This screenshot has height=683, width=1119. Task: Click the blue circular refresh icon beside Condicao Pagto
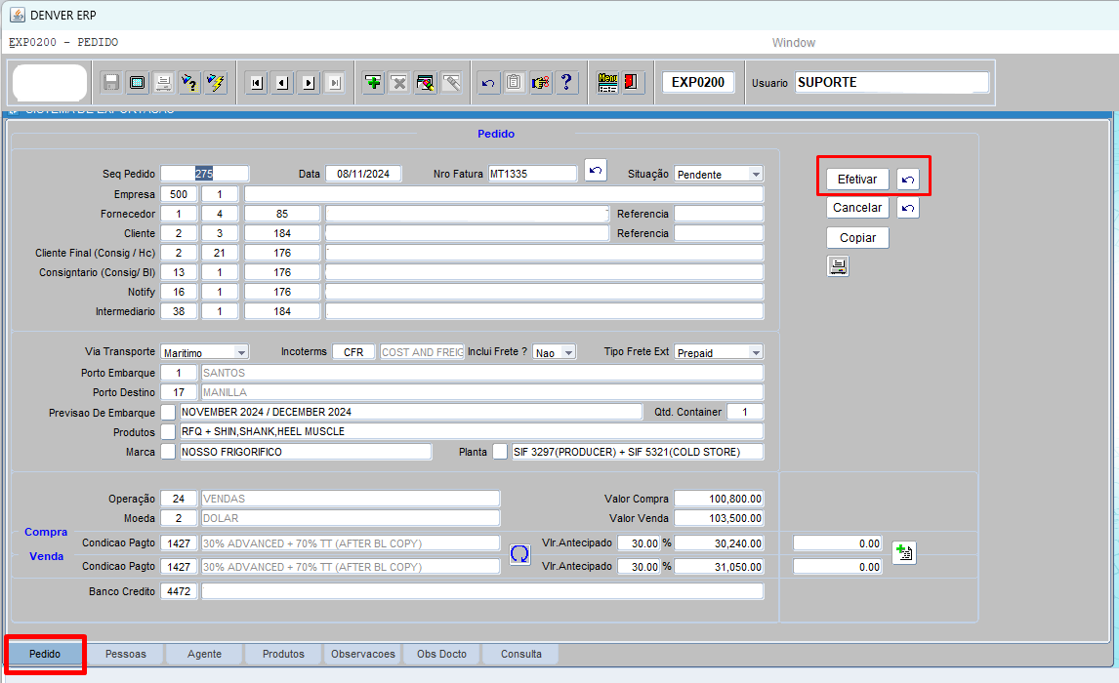(x=520, y=554)
